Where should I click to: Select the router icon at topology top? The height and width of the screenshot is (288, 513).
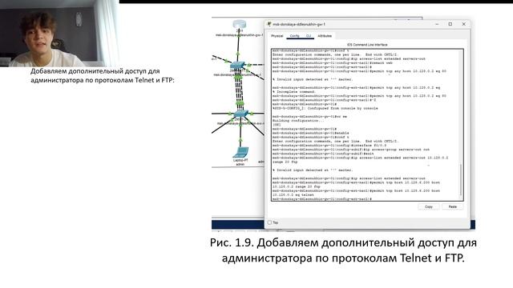point(239,25)
